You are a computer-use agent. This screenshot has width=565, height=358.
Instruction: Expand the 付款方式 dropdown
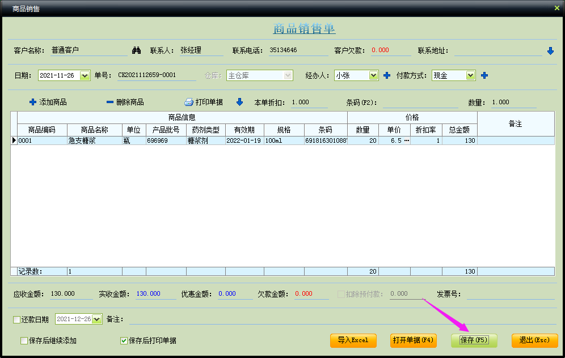pos(470,75)
